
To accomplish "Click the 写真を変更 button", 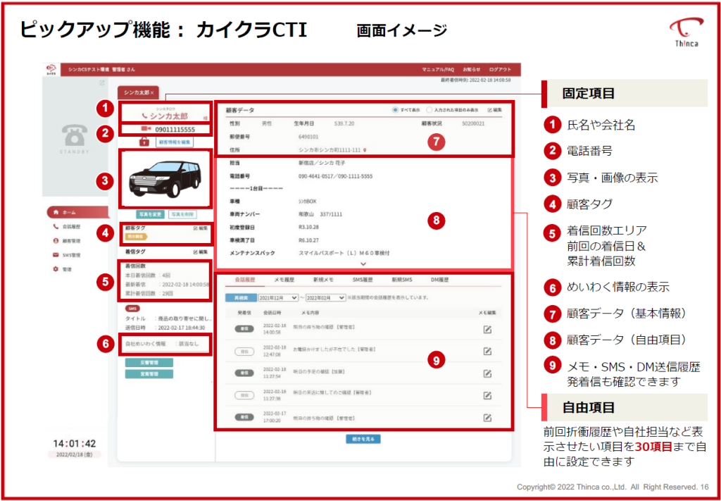I will click(x=151, y=214).
